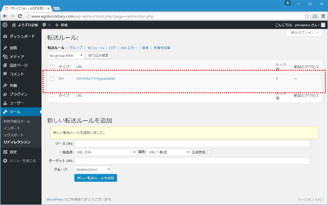Open the No group filter dropdown
328x205 pixels.
[x=66, y=55]
